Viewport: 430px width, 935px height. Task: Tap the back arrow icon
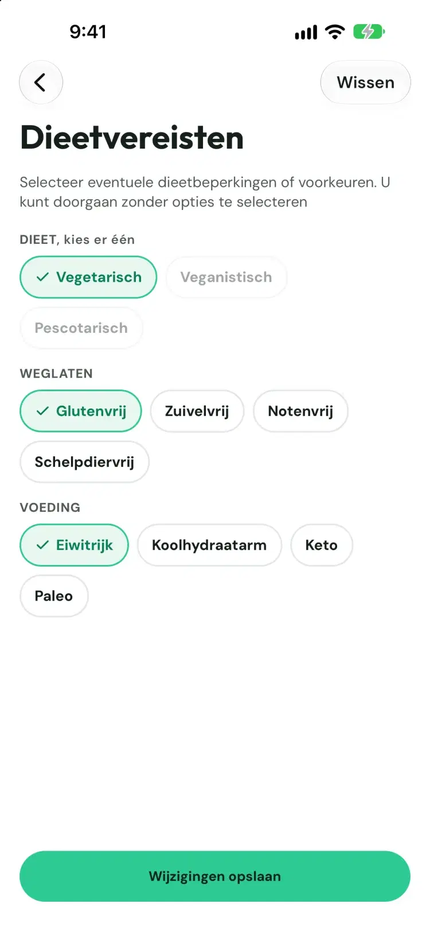(x=40, y=83)
